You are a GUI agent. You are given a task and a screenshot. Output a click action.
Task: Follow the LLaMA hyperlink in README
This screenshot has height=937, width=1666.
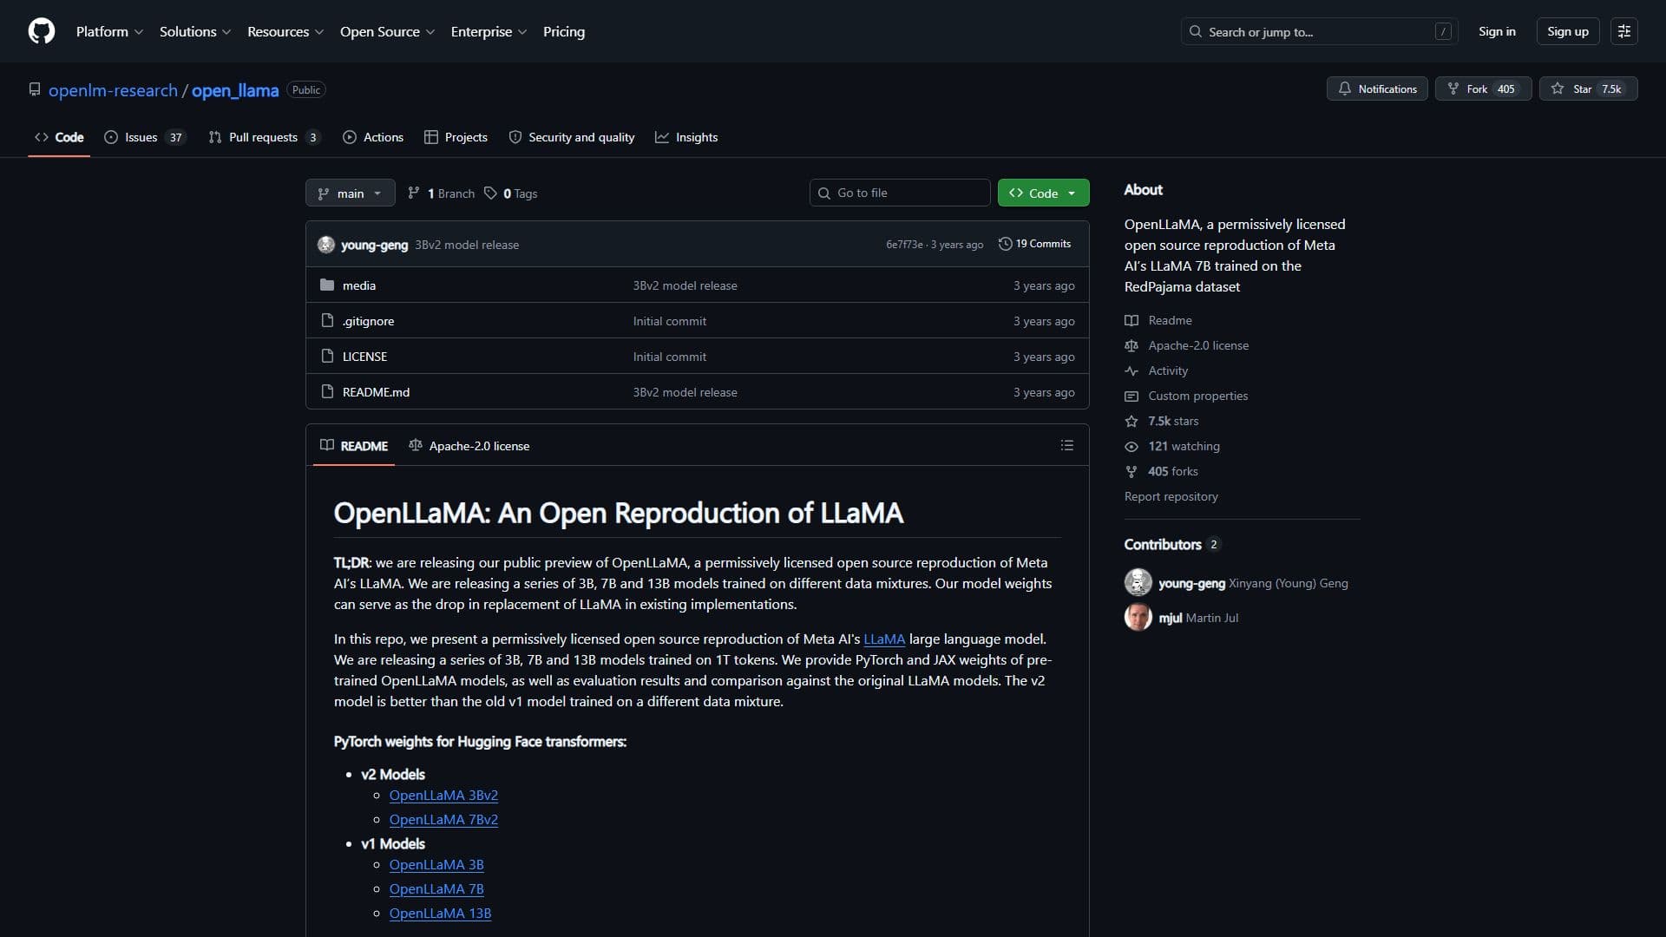pyautogui.click(x=884, y=639)
